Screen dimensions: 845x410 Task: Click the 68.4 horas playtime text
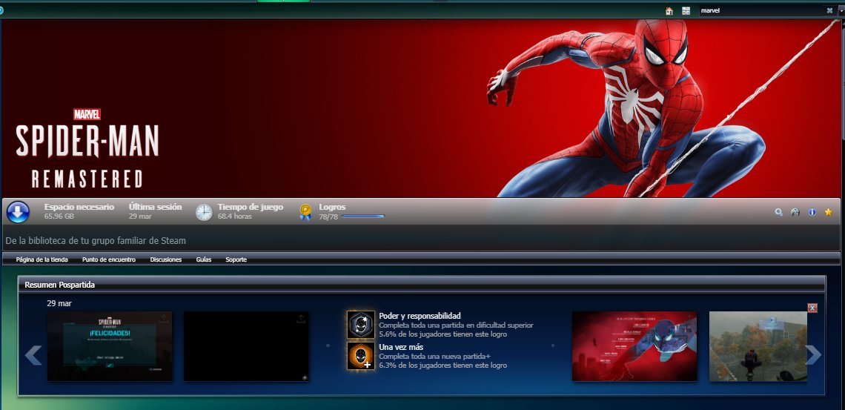(234, 216)
